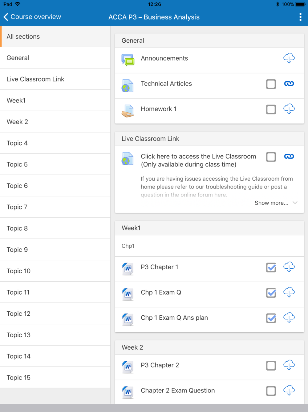Download the Chp 1 Exam Q file
This screenshot has width=308, height=412.
pyautogui.click(x=289, y=292)
